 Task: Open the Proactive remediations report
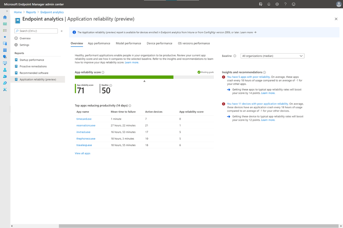(x=33, y=66)
